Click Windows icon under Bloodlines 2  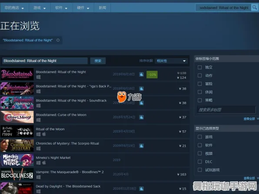pyautogui.click(x=38, y=177)
